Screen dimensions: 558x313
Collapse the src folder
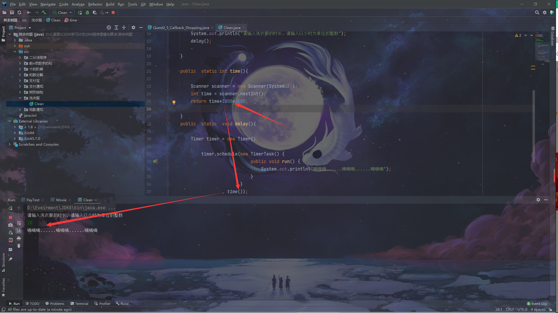coord(15,52)
